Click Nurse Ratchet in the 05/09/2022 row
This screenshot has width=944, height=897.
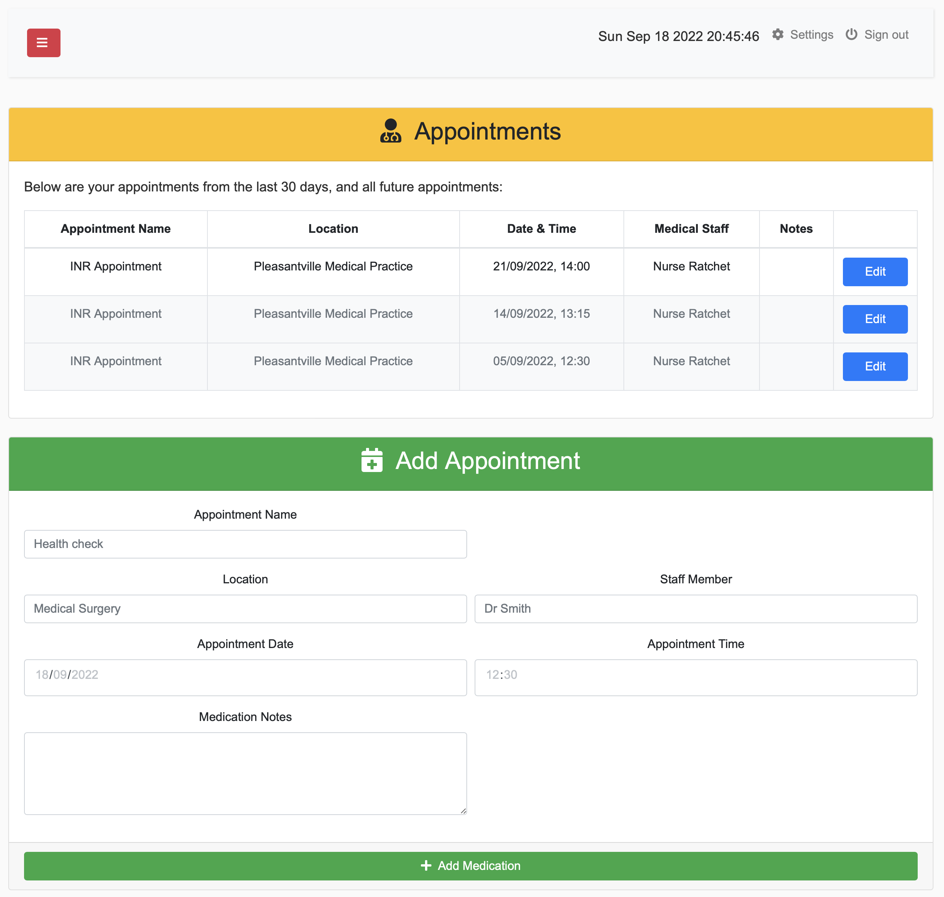pos(691,361)
